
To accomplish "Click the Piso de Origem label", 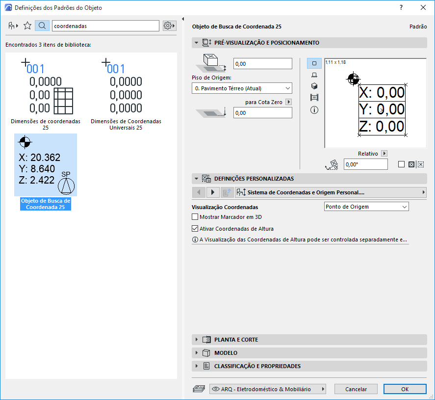I will pos(211,78).
